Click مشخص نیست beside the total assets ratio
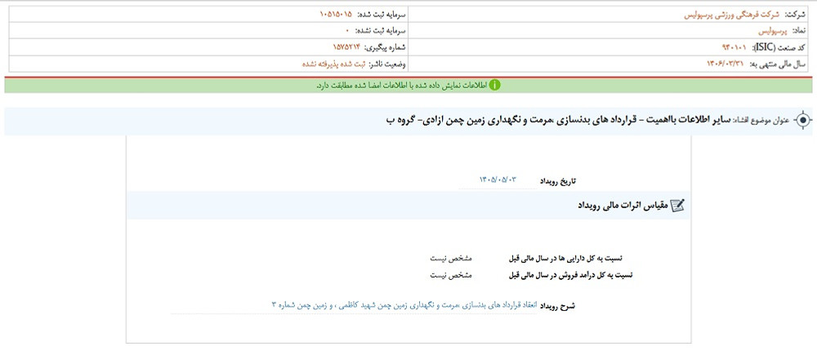Viewport: 817px width, 364px height. click(x=451, y=258)
